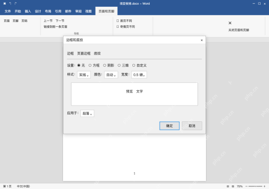
Task: Jump to 下一节 in ribbon
Action: 60,21
